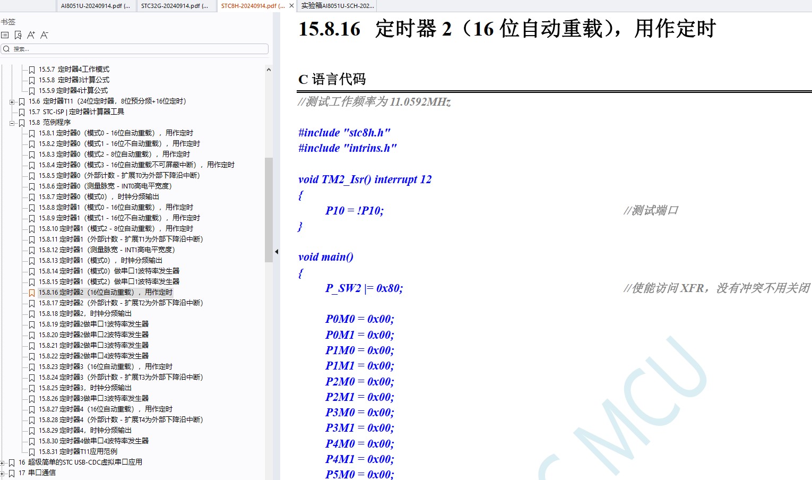Select 15.8.7 定时器0 时钟分频输出 bookmark
Image resolution: width=812 pixels, height=480 pixels.
(99, 197)
